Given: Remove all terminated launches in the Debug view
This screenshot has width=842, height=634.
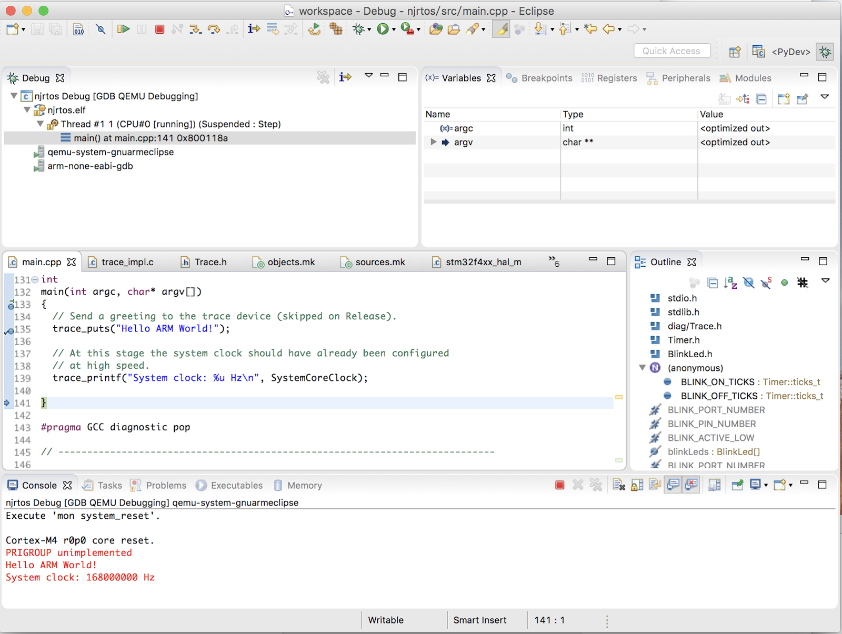Looking at the screenshot, I should point(323,77).
